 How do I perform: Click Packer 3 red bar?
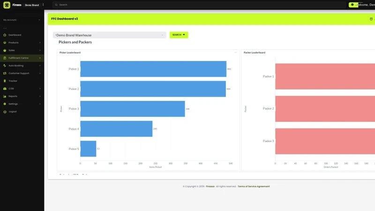point(325,141)
